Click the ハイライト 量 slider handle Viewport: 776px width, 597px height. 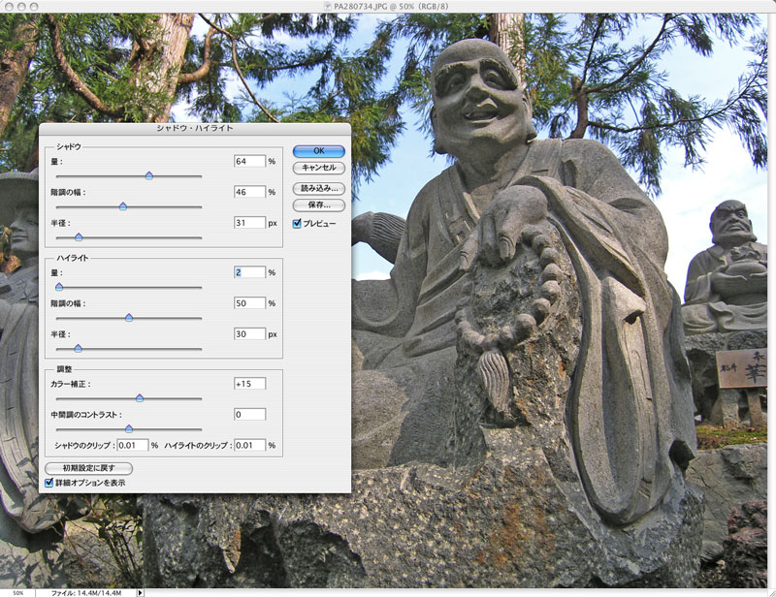coord(58,287)
